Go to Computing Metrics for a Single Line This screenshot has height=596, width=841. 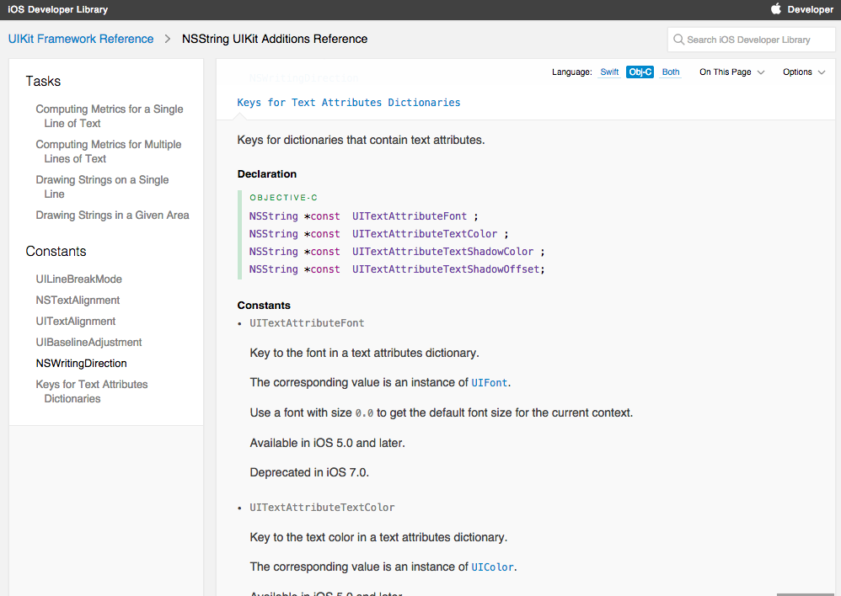(x=109, y=116)
